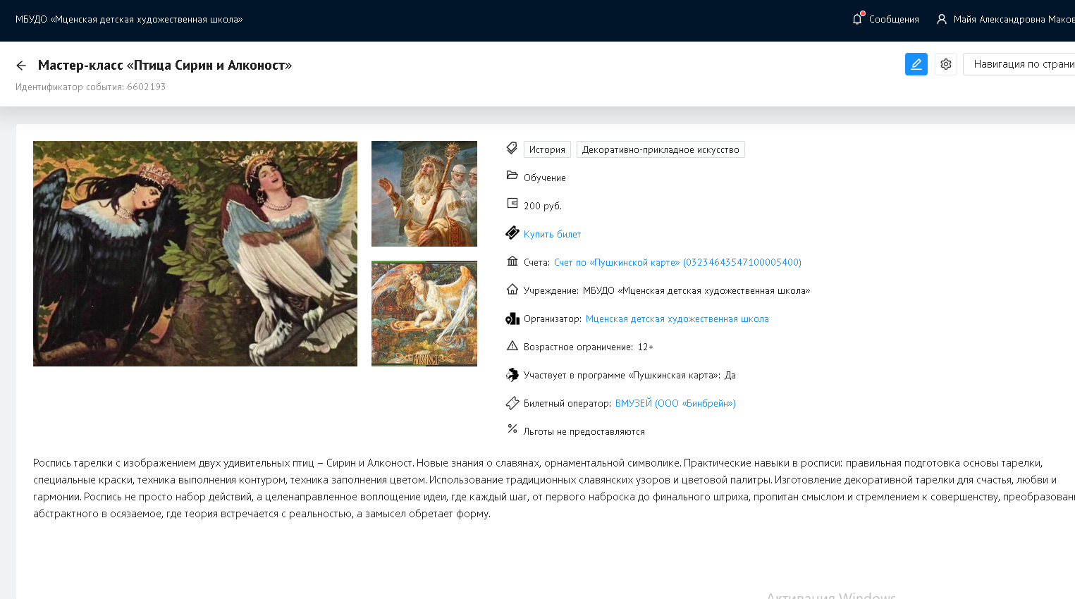Select the История tag

coord(547,149)
